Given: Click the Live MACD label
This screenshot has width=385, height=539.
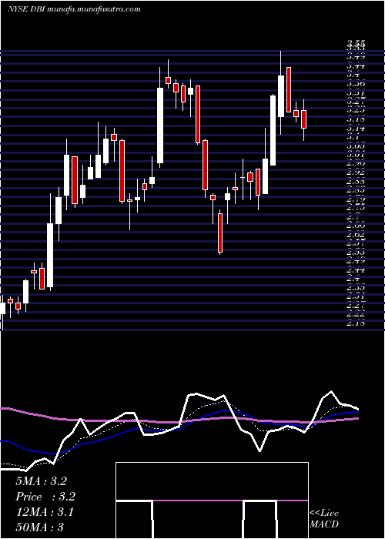Looking at the screenshot, I should click(x=324, y=519).
